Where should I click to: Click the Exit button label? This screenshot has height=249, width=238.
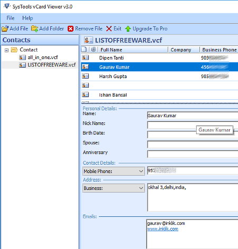pos(117,28)
